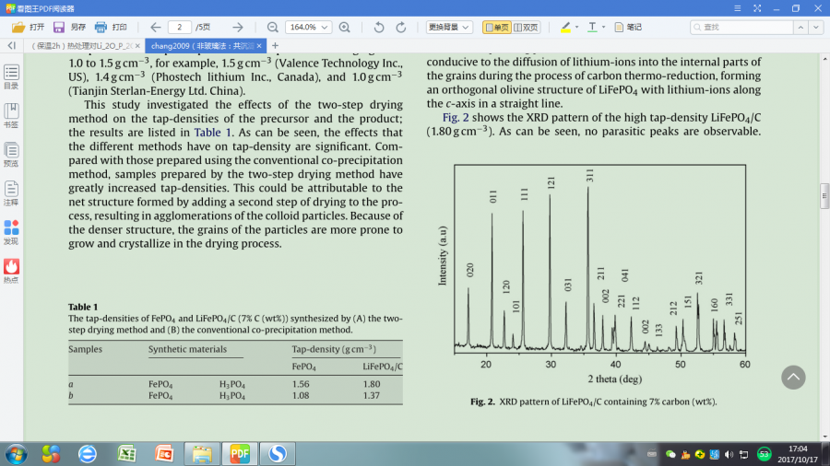Click the 打印 print button
This screenshot has width=830, height=466.
[113, 28]
